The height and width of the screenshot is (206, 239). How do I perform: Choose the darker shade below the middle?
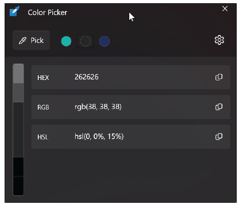[x=18, y=167]
